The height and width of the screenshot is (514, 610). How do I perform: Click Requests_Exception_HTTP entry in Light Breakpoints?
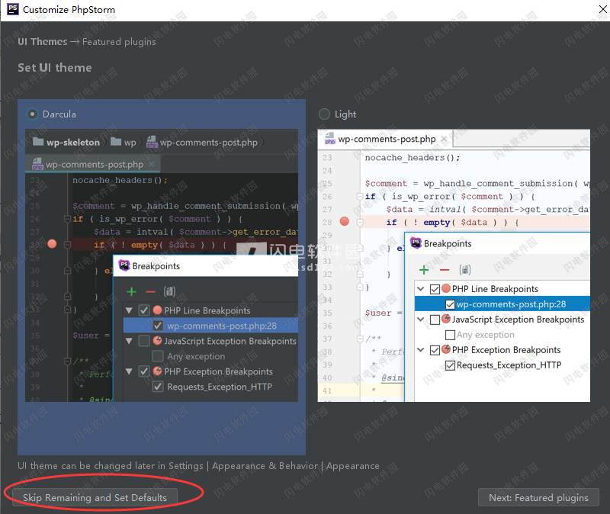(x=509, y=365)
